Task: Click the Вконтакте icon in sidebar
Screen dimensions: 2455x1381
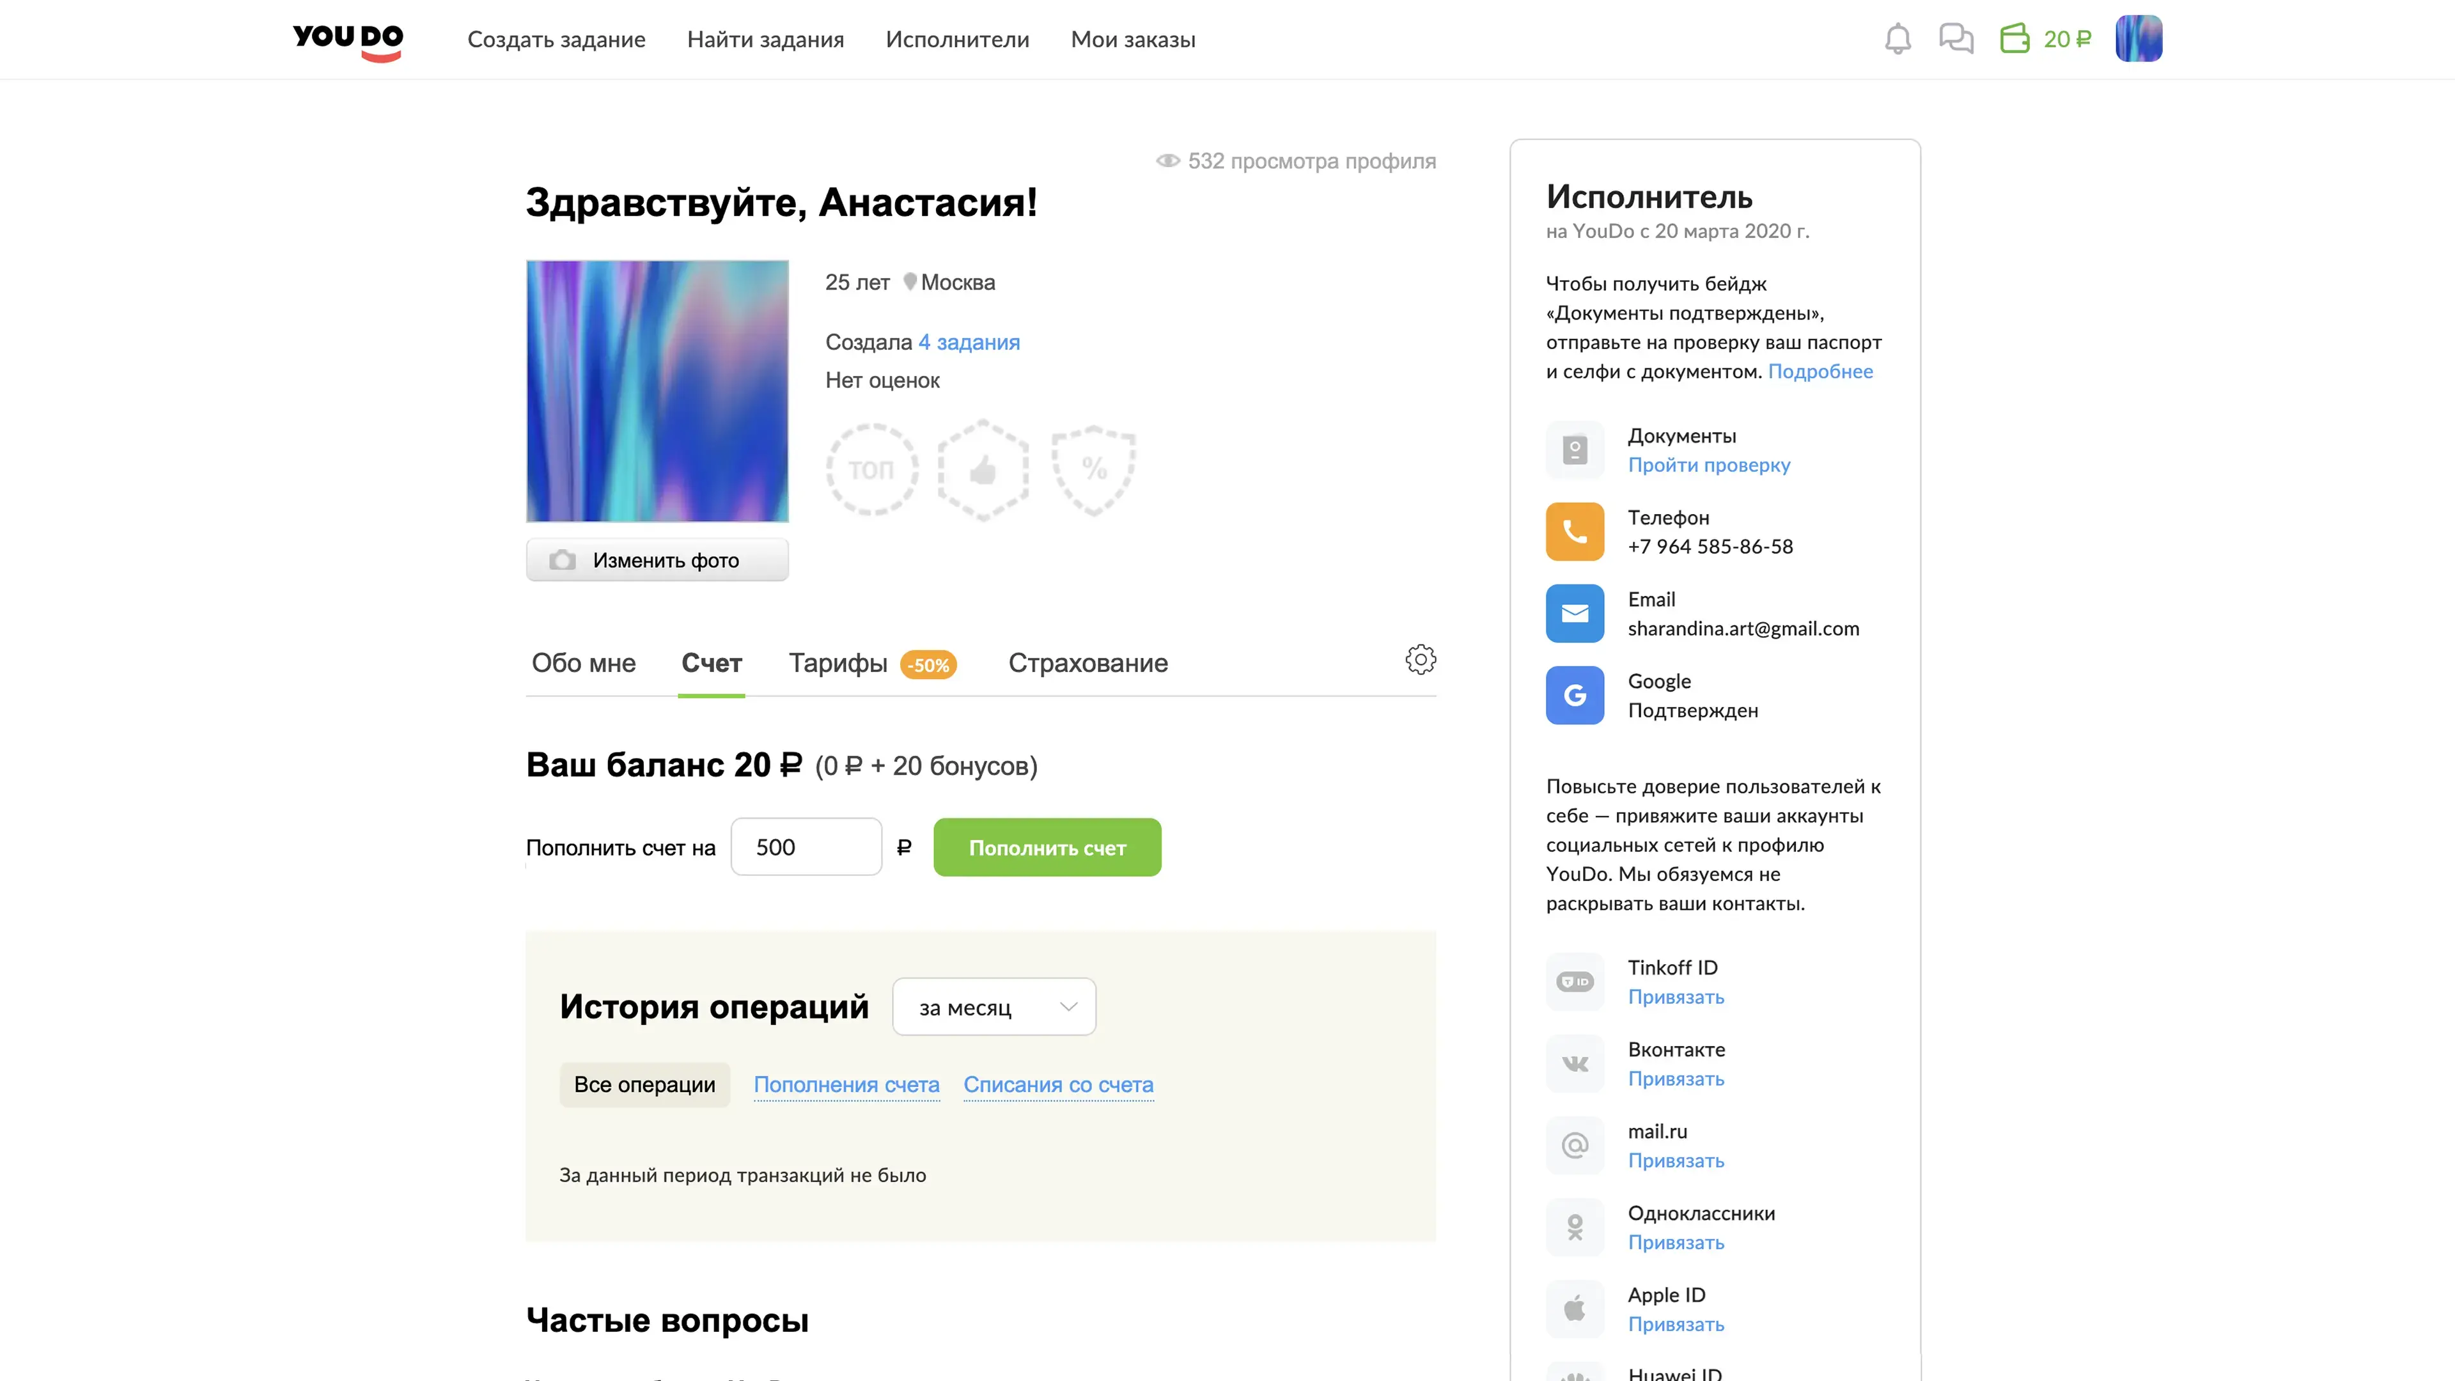Action: [x=1575, y=1064]
